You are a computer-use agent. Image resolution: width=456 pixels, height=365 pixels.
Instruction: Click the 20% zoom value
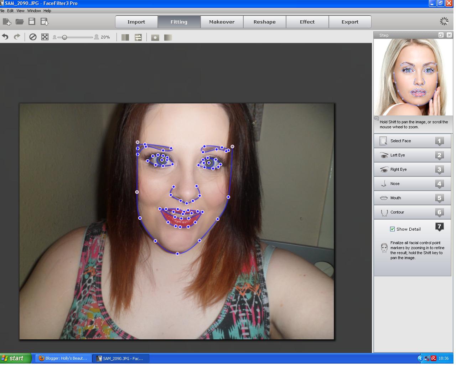(105, 37)
